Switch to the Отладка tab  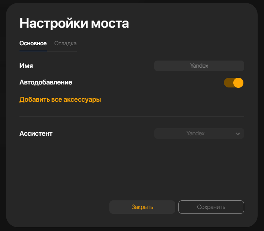point(65,43)
